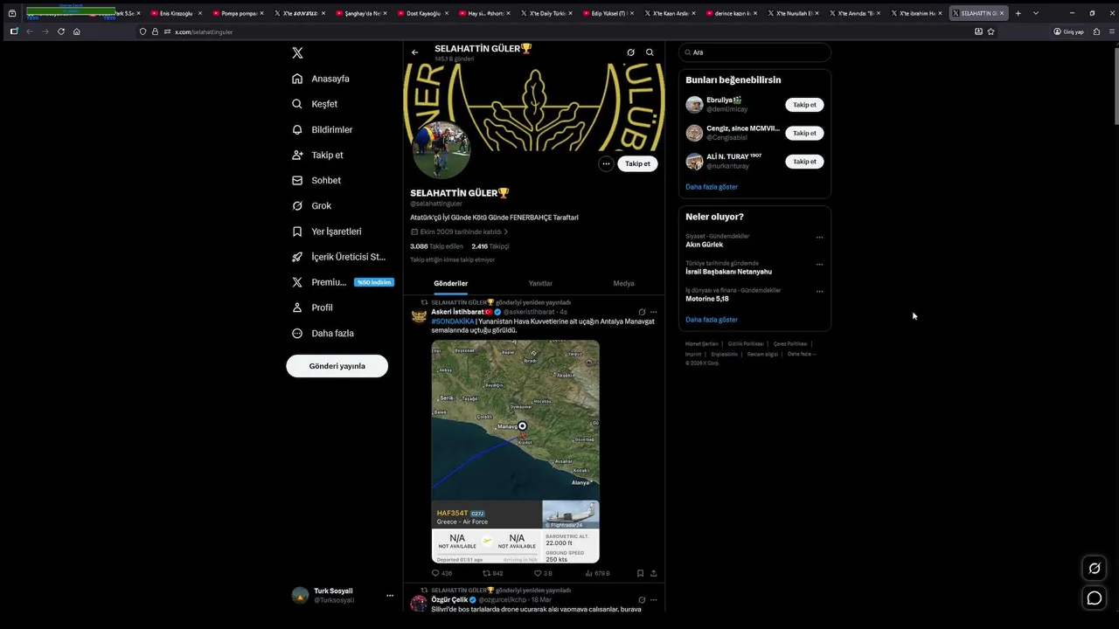Open Yer İşaretleri bookmarks

326,232
